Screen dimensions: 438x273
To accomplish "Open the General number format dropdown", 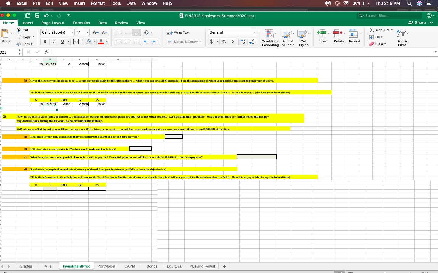I will pyautogui.click(x=254, y=32).
